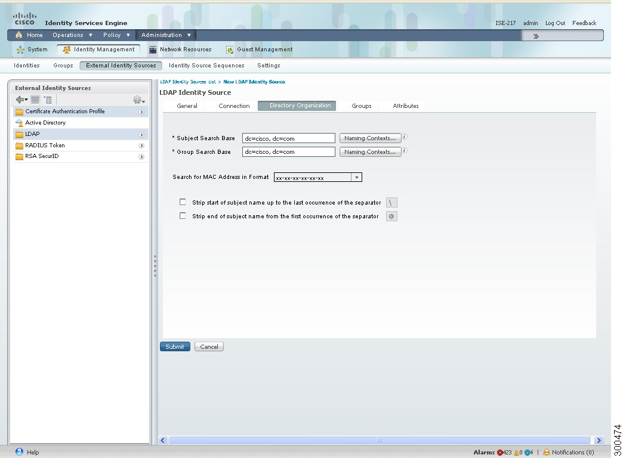Screen dimensions: 623x458
Task: Click the horizontal scrollbar thumb
Action: (379, 440)
